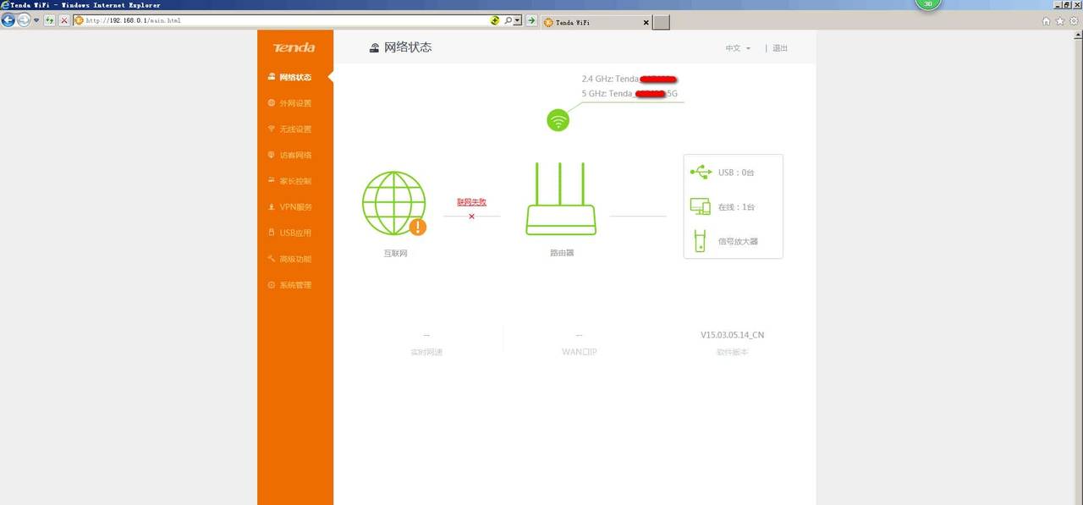The width and height of the screenshot is (1083, 505).
Task: Click the 软件版本 label
Action: [x=732, y=352]
